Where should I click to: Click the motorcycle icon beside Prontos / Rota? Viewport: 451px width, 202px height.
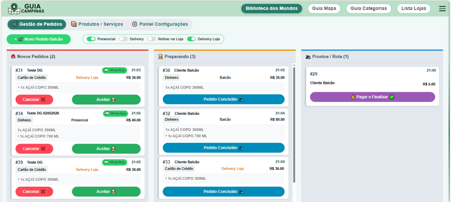[x=308, y=57]
